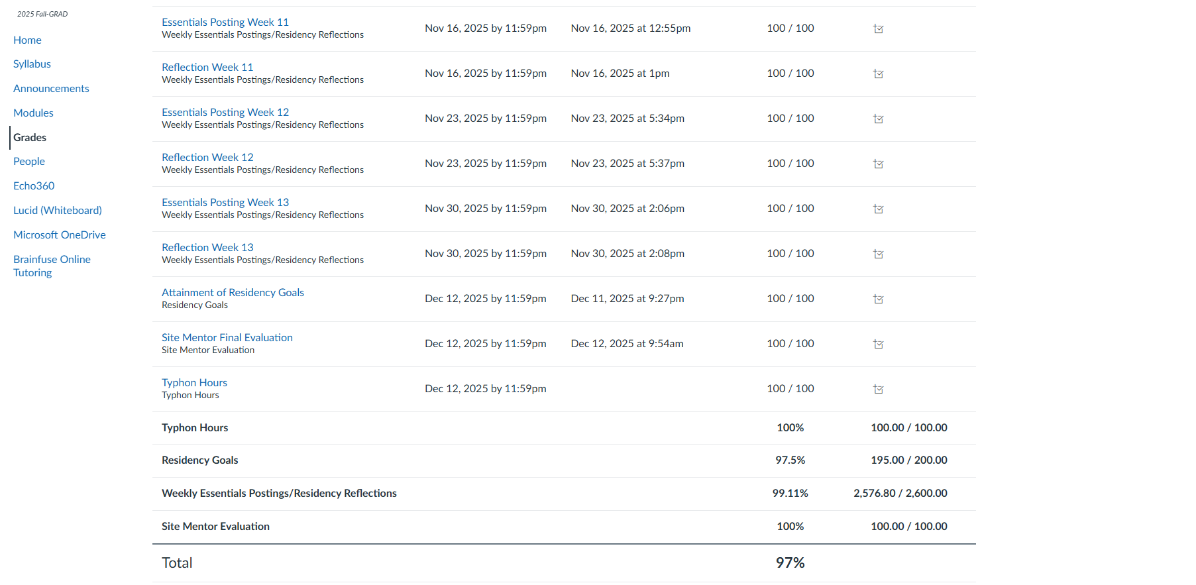Open rubric icon for Reflection Week 12
This screenshot has width=1196, height=585.
click(x=879, y=164)
